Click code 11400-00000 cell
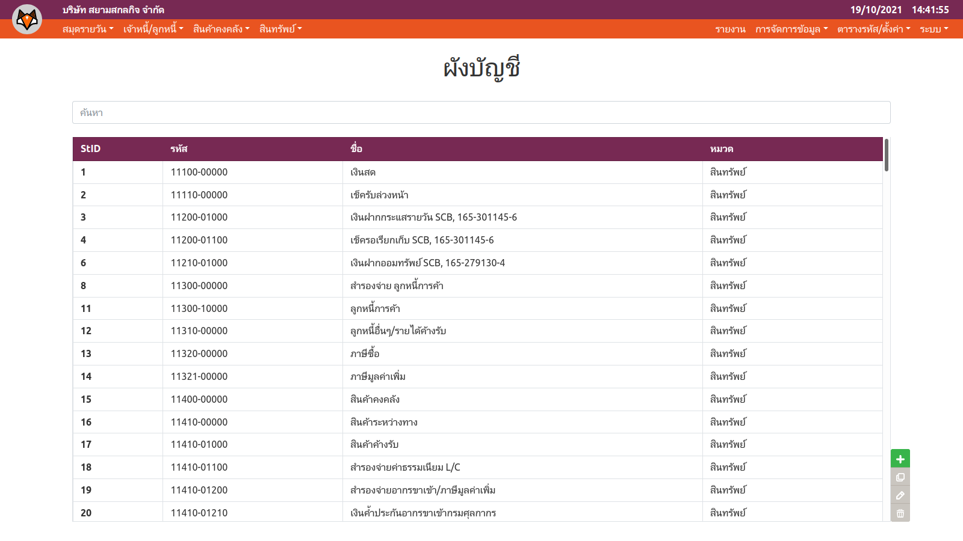The width and height of the screenshot is (963, 541). tap(253, 399)
